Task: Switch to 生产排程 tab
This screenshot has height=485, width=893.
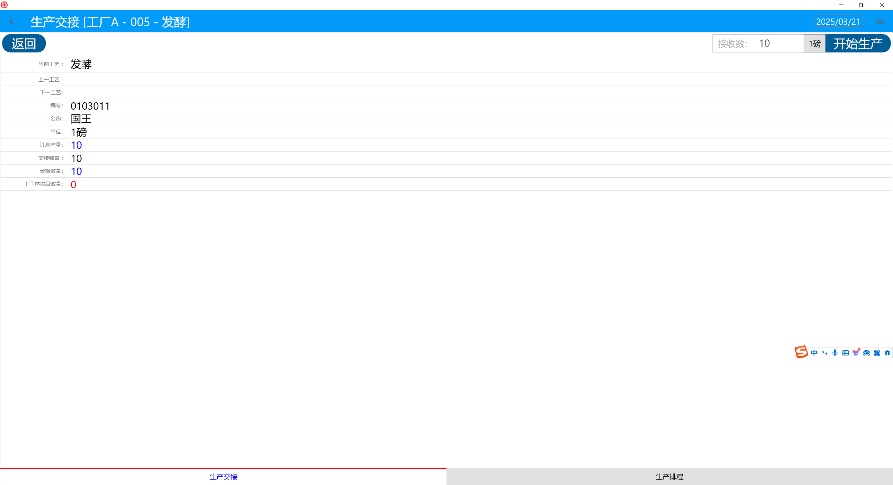Action: [x=669, y=477]
